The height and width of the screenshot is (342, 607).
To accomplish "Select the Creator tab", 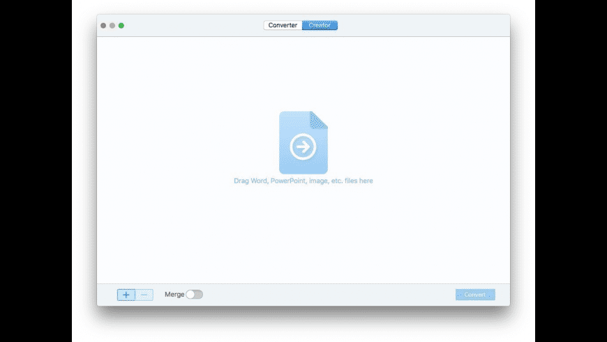I will 320,25.
